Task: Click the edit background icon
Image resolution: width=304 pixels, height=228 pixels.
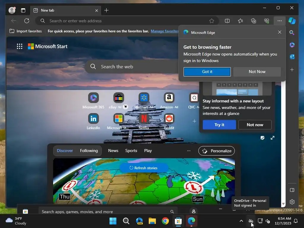Action: (x=262, y=138)
